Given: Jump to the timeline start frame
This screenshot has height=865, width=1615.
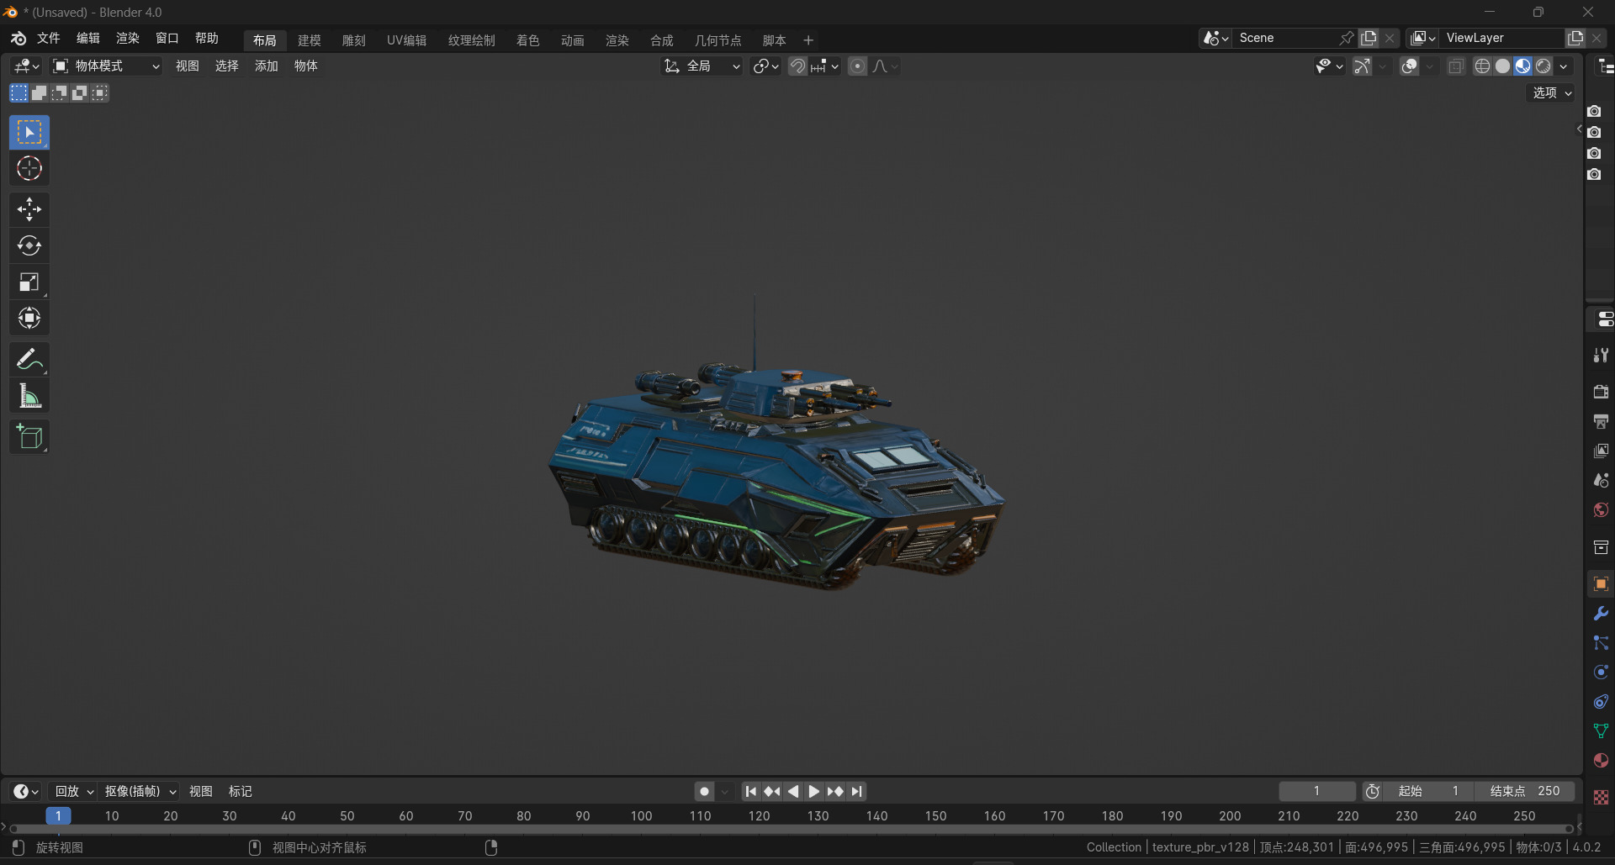Looking at the screenshot, I should (x=751, y=792).
